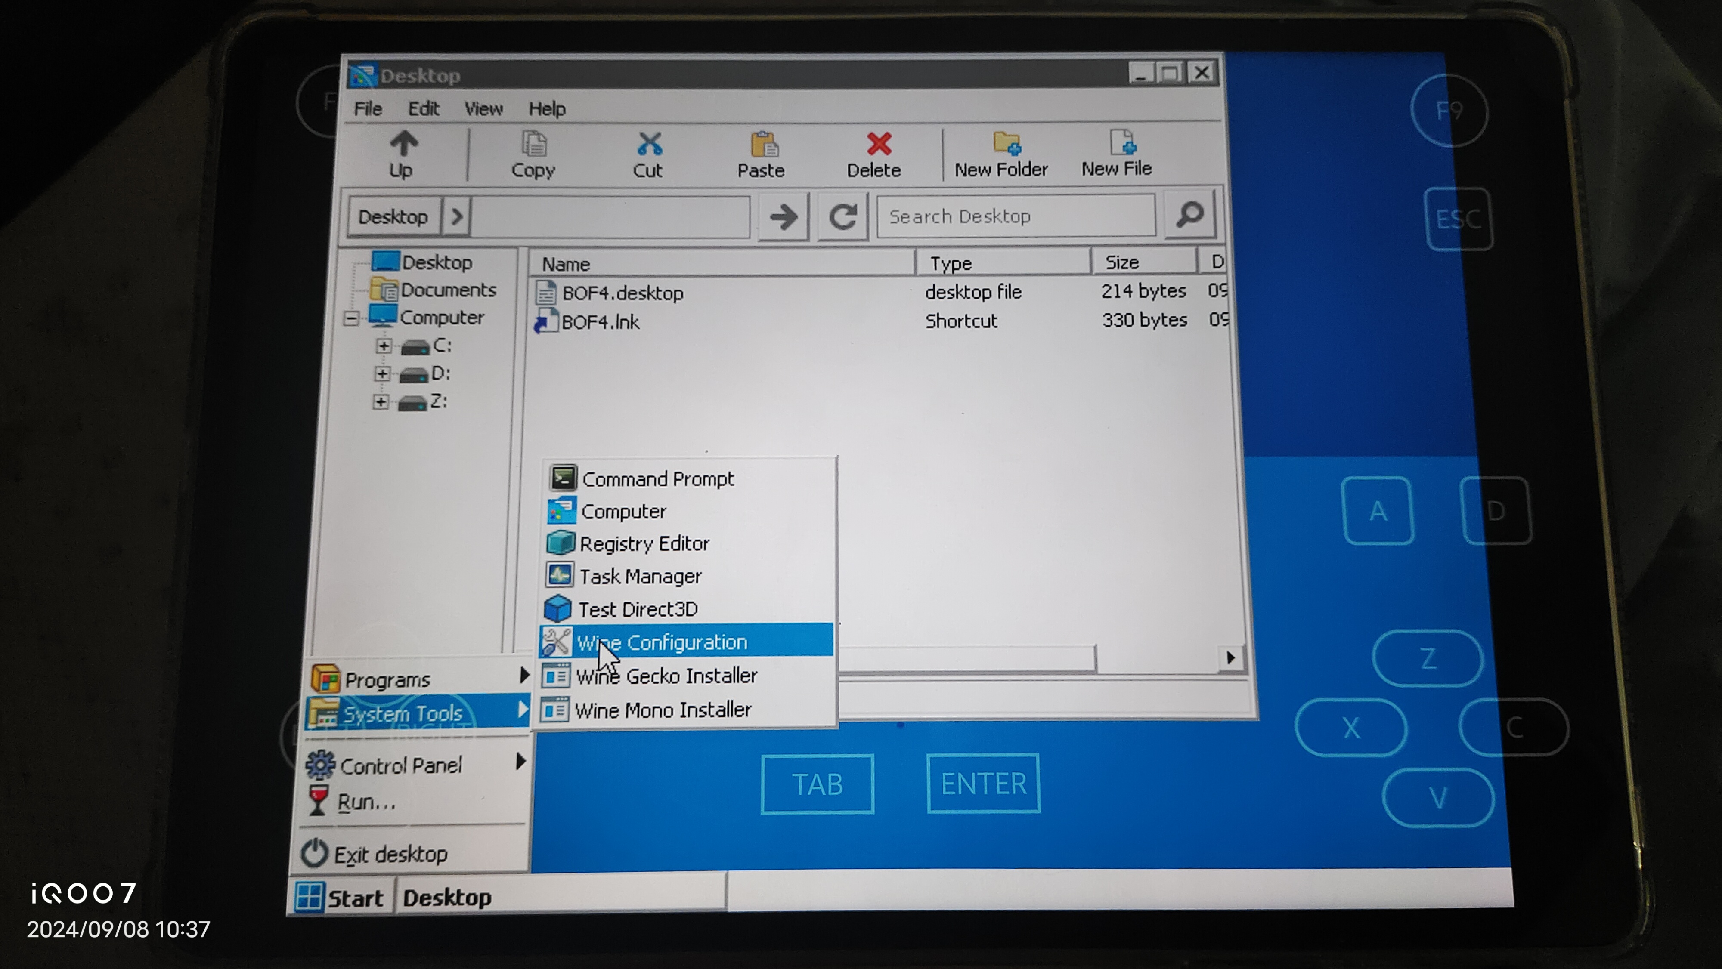
Task: Open Wine Configuration
Action: click(x=686, y=642)
